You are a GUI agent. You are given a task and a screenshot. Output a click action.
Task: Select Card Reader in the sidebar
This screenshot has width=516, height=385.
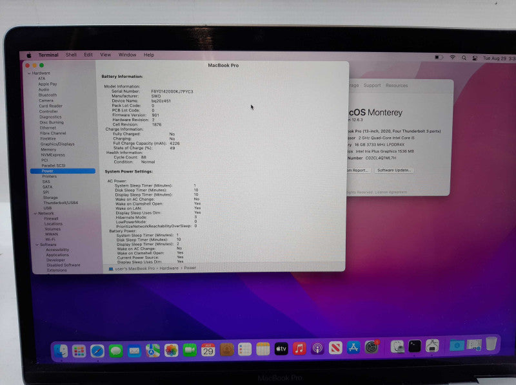pos(50,106)
